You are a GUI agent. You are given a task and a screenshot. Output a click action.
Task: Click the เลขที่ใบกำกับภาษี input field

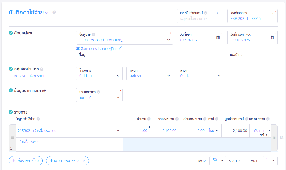(200, 18)
